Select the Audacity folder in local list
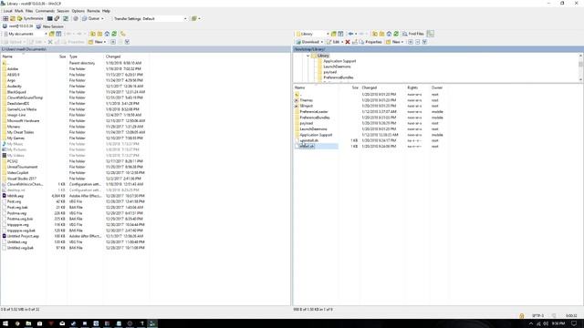Screen dimensions: 584x328 (15, 87)
